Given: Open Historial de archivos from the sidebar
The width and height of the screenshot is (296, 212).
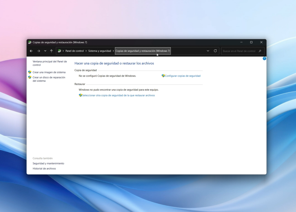Looking at the screenshot, I should 44,168.
